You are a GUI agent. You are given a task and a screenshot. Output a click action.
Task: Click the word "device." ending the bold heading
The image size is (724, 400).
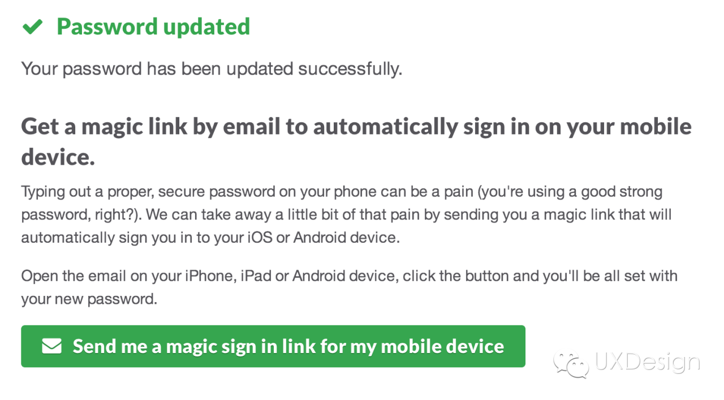point(58,157)
